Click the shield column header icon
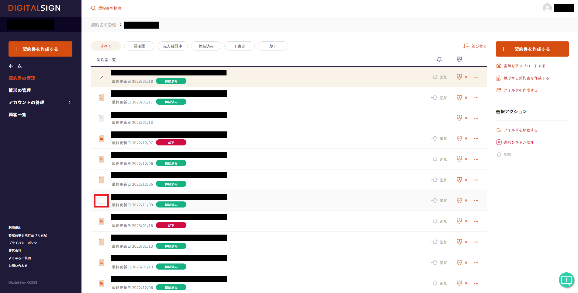 [x=459, y=59]
